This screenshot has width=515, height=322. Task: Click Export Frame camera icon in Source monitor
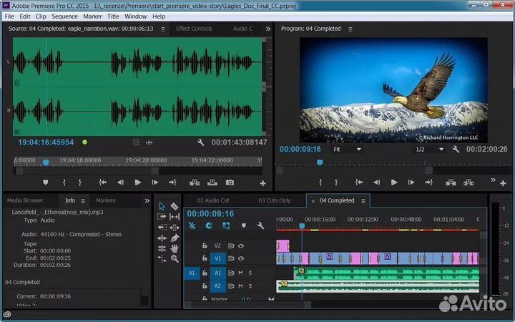pos(230,182)
